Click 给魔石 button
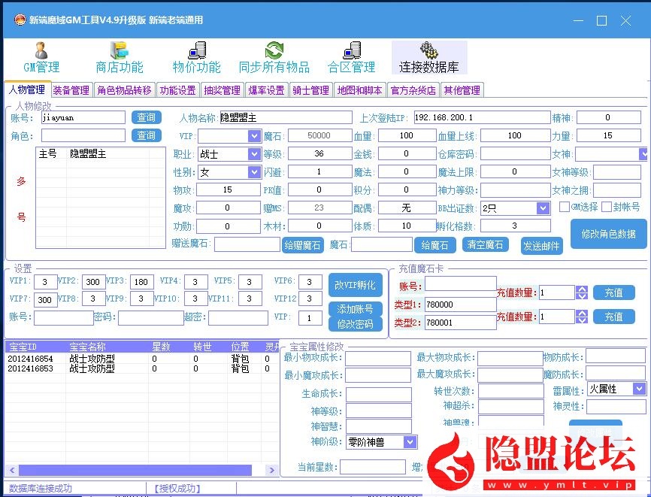Viewport: 651px width, 497px height. [x=435, y=245]
